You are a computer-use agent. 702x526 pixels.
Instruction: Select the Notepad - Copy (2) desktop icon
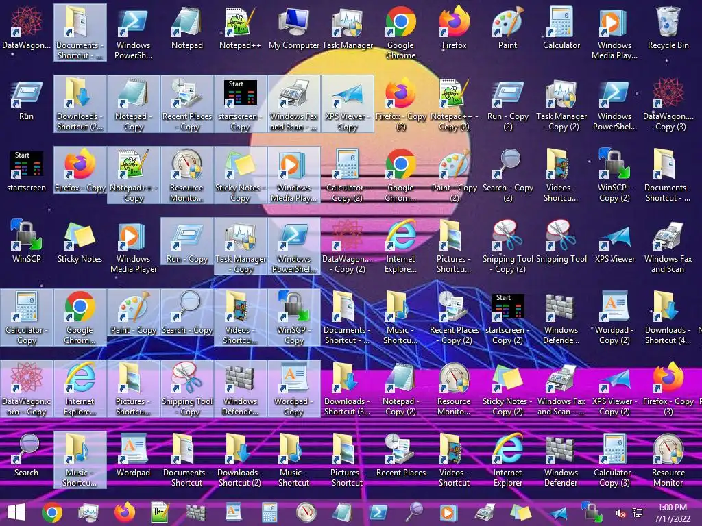pos(400,390)
